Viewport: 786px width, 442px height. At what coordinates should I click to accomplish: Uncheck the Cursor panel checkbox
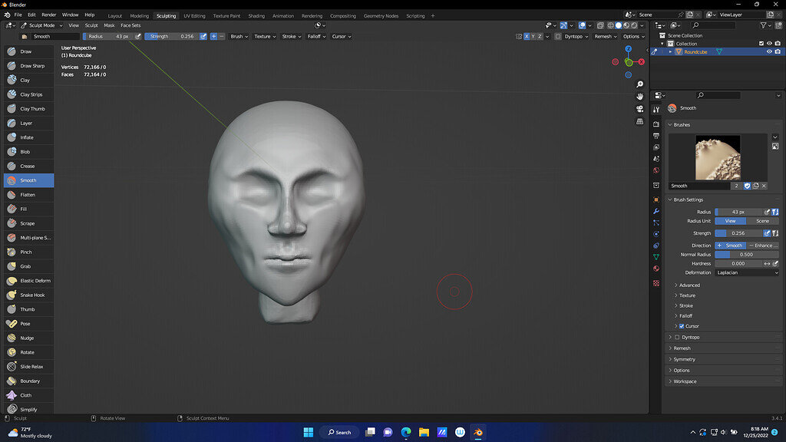coord(683,326)
